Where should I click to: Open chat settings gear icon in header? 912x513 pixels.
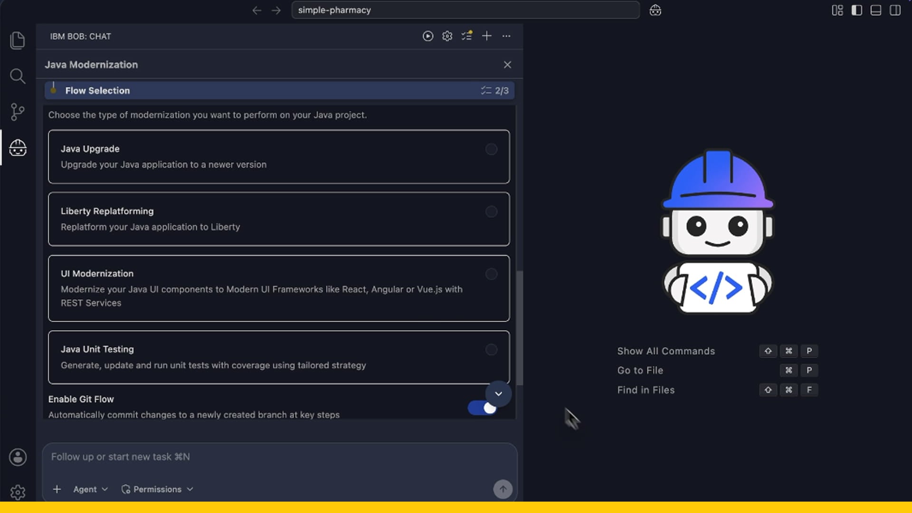(447, 36)
